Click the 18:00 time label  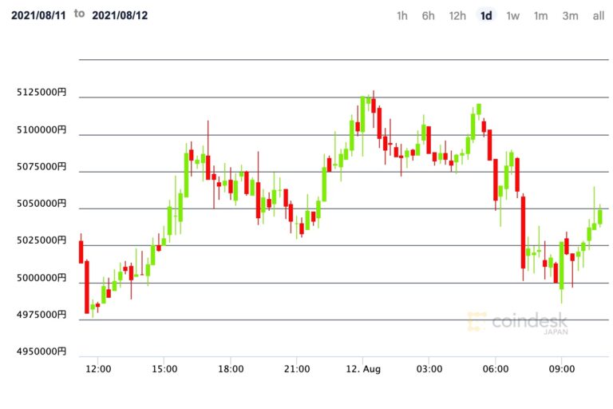pos(231,369)
